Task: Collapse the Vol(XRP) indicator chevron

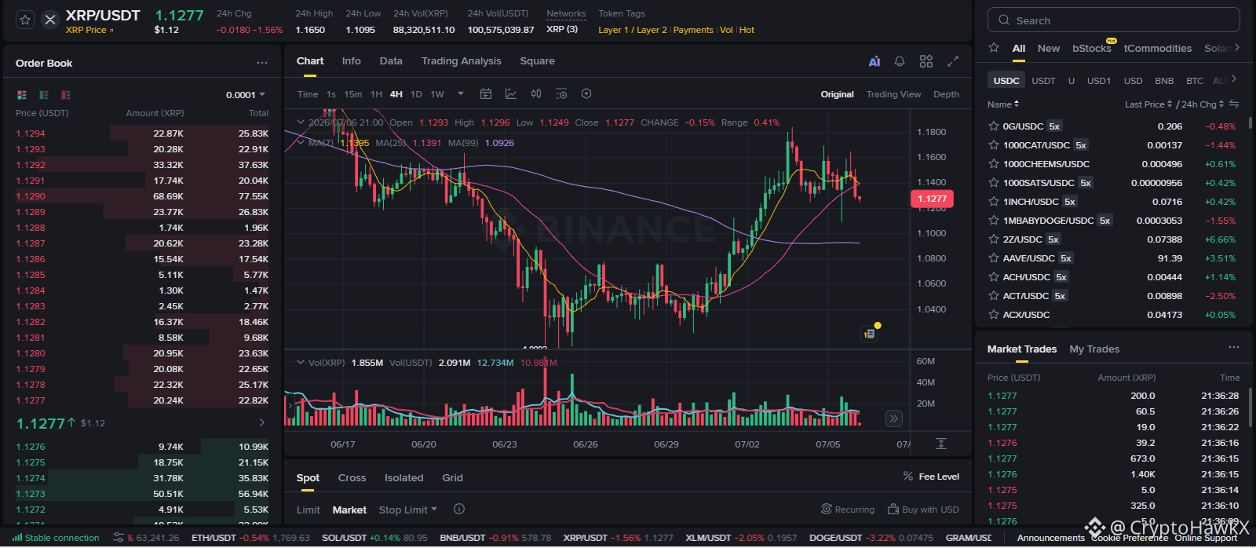Action: [x=300, y=362]
